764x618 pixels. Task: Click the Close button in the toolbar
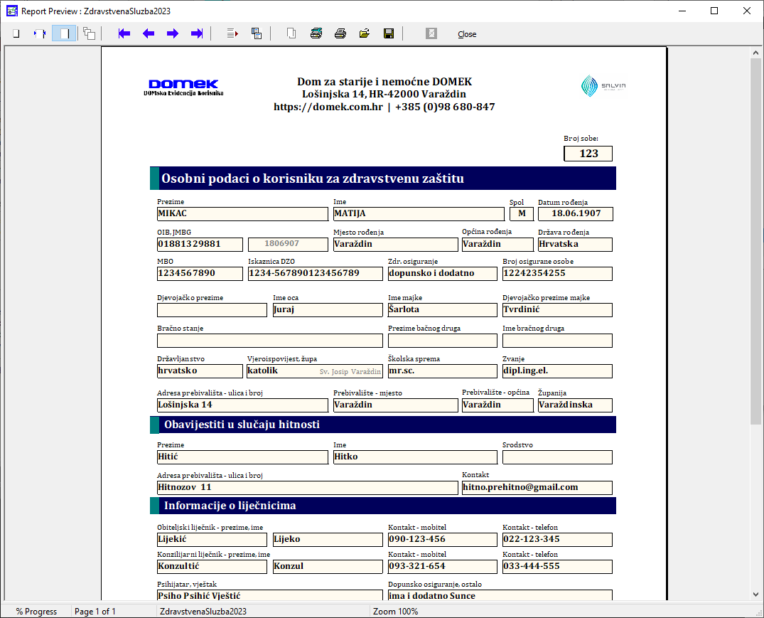pyautogui.click(x=467, y=34)
